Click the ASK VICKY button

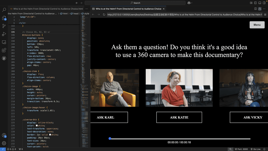249,117
